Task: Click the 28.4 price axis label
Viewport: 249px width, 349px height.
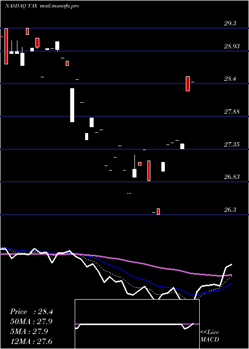Action: coord(230,79)
